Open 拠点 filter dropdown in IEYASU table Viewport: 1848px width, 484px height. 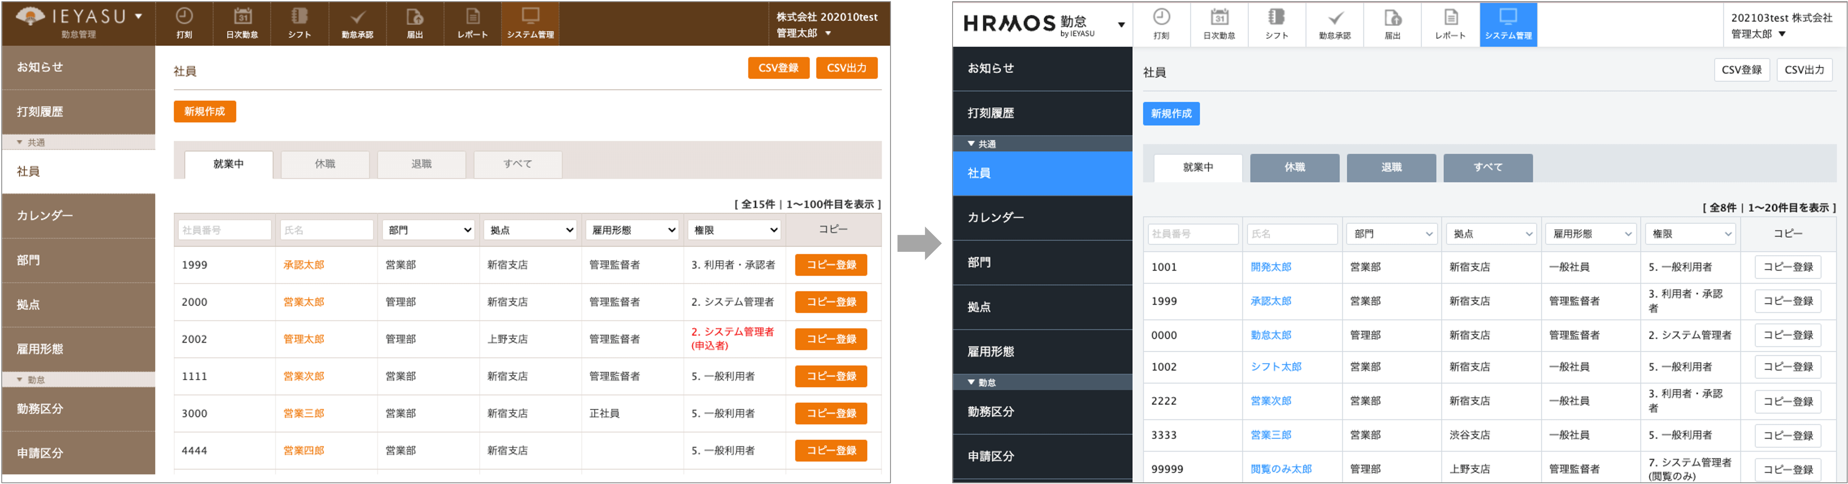[530, 230]
